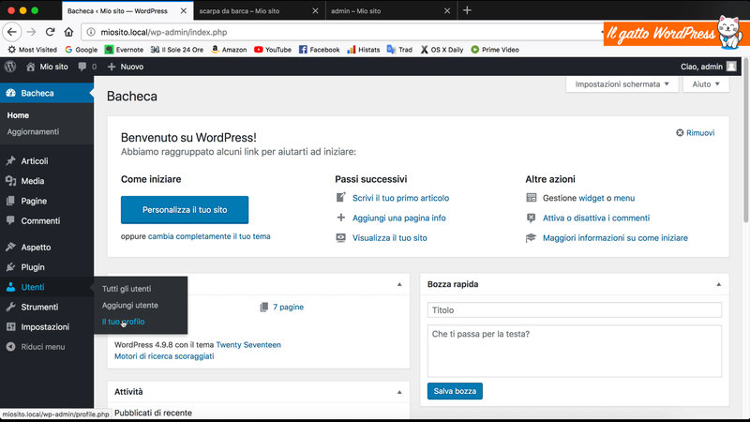
Task: Select Il tuo profilo in flyout
Action: click(x=124, y=322)
